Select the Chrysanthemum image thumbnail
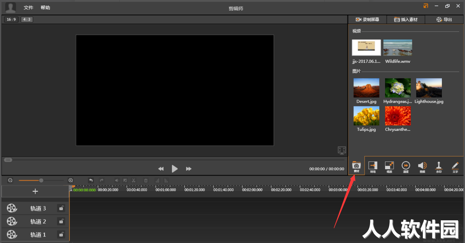Image resolution: width=465 pixels, height=243 pixels. click(398, 116)
